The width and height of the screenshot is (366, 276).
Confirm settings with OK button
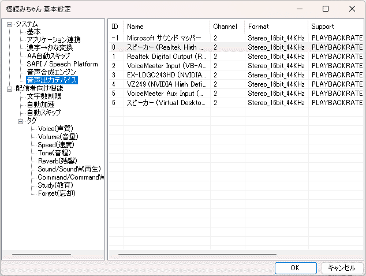pyautogui.click(x=296, y=268)
